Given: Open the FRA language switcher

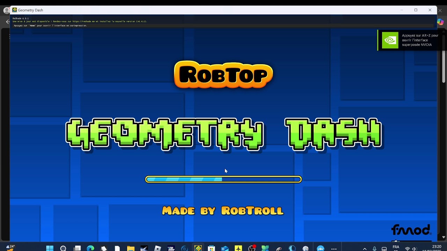Looking at the screenshot, I should point(396,248).
